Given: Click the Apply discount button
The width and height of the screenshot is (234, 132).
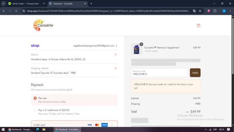Looking at the screenshot, I should tap(195, 73).
